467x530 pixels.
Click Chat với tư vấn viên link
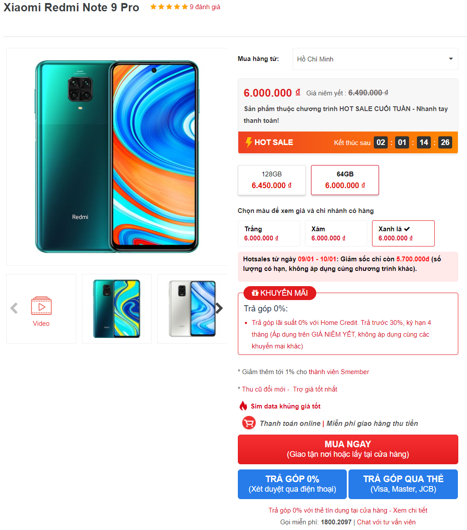pyautogui.click(x=386, y=522)
